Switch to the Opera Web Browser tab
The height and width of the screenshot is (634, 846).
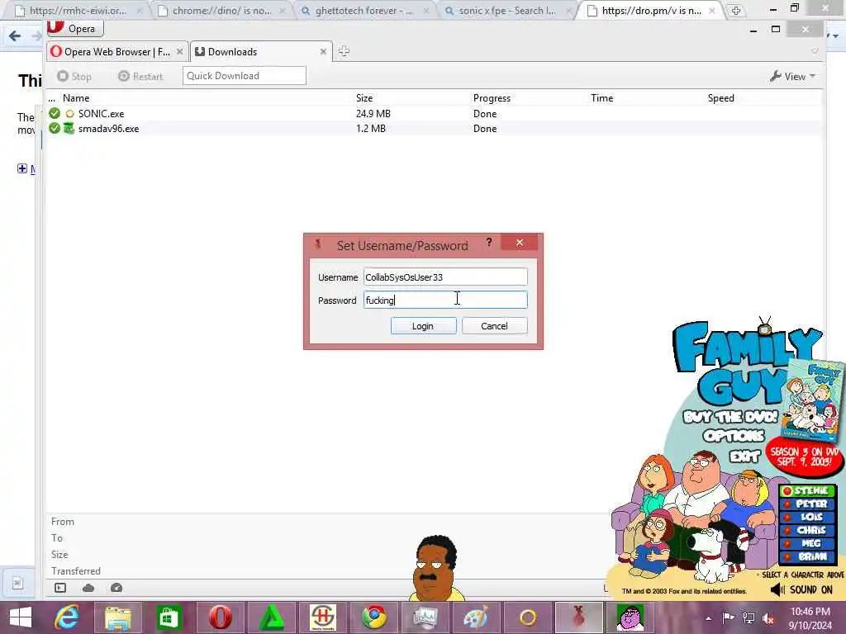pyautogui.click(x=117, y=52)
